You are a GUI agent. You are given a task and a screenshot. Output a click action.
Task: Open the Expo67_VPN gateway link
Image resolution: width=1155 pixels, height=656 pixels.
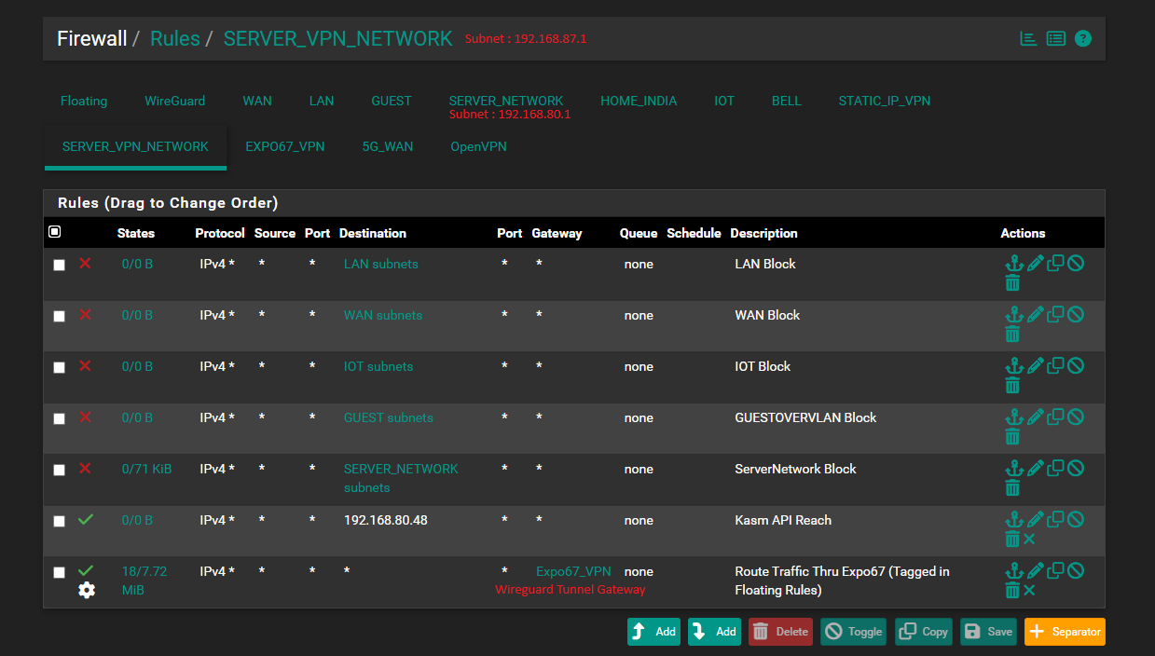pyautogui.click(x=573, y=571)
